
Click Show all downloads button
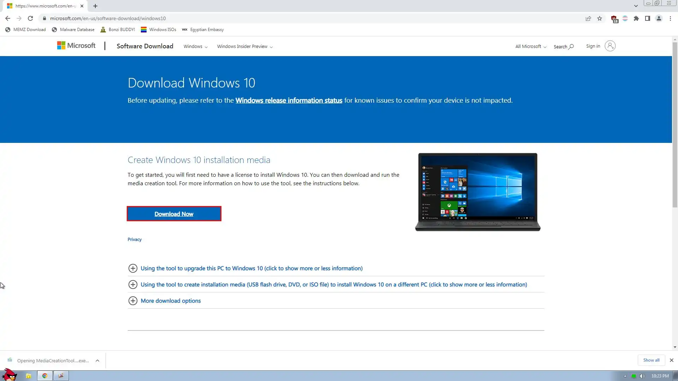tap(651, 360)
